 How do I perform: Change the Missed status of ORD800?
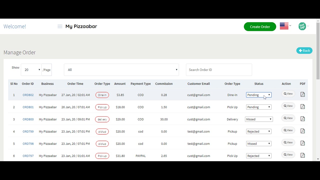pos(259,119)
